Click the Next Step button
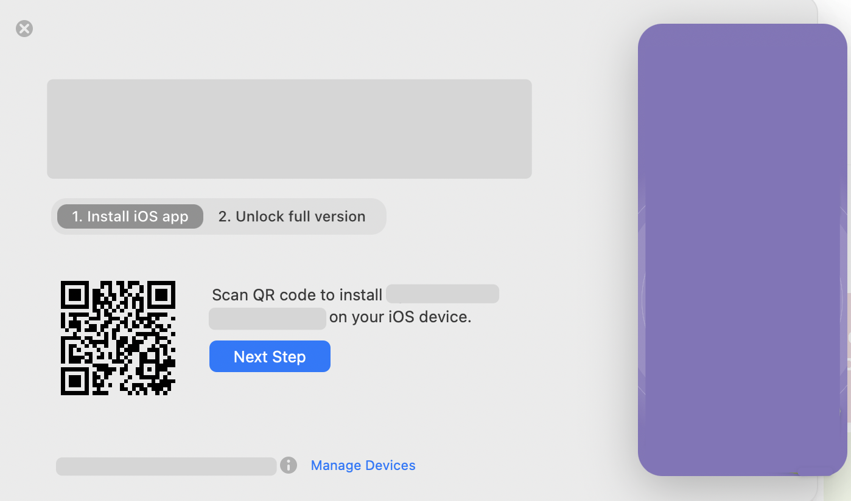 [270, 356]
